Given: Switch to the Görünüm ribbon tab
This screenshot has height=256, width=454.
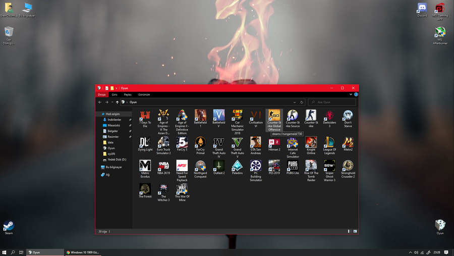Looking at the screenshot, I should 144,94.
